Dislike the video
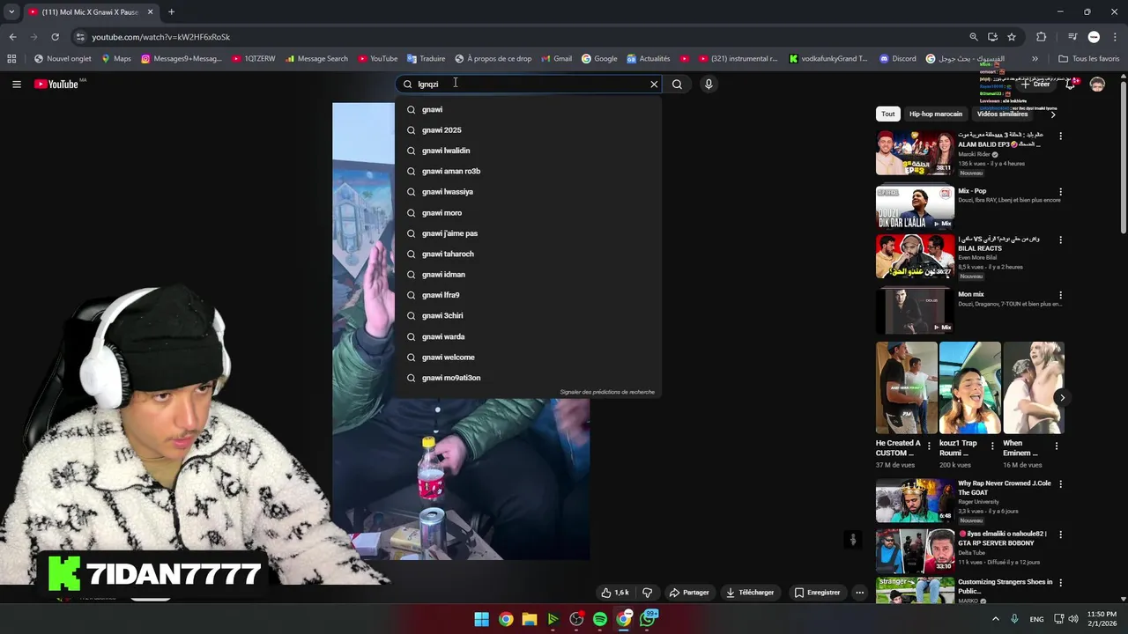The image size is (1128, 634). pyautogui.click(x=647, y=593)
